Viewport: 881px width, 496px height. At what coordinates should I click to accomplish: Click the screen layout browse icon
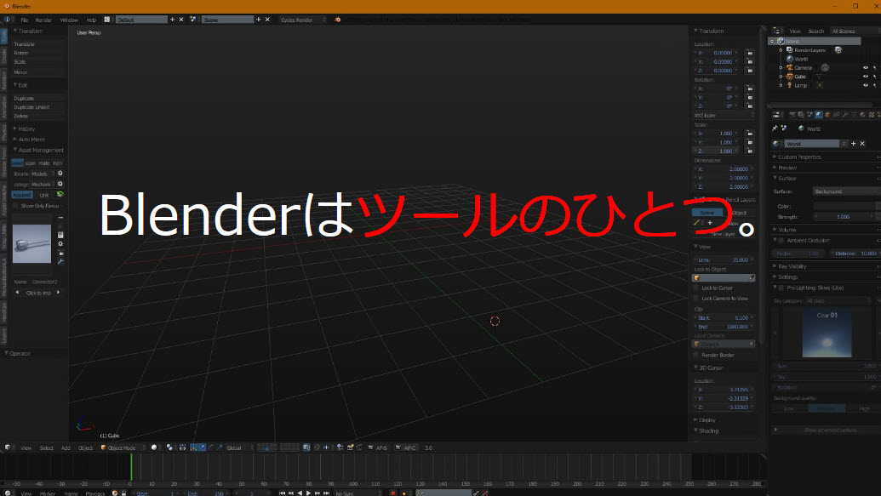[107, 20]
